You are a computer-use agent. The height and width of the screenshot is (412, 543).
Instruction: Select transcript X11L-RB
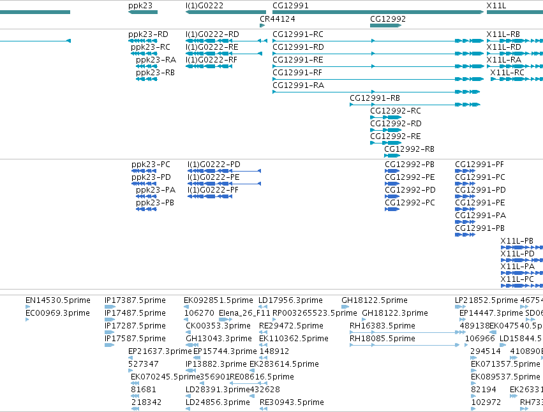tap(503, 34)
